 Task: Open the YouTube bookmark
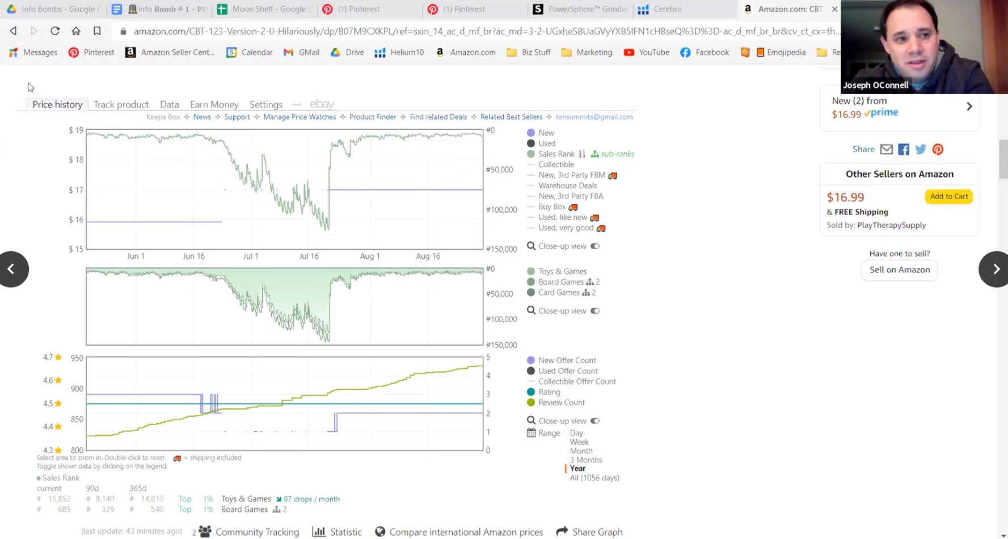[647, 52]
